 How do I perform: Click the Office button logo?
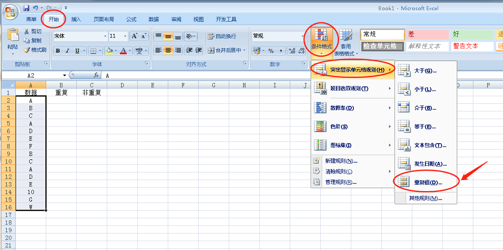(x=10, y=12)
